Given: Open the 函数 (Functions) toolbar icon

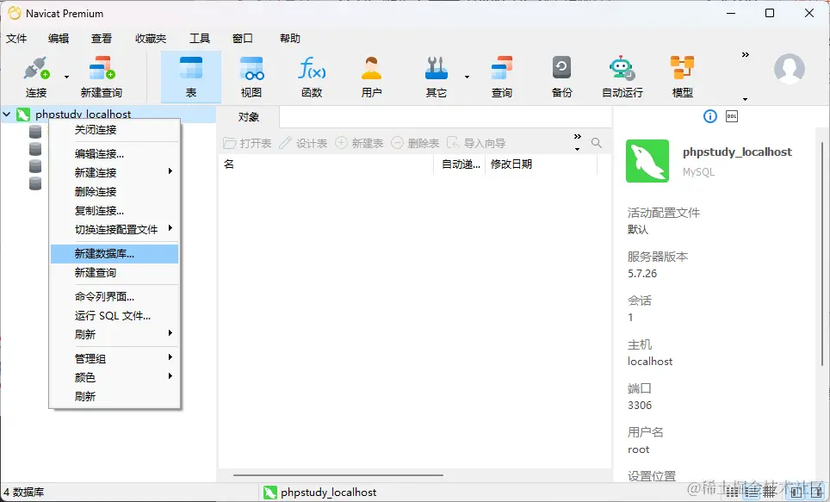Looking at the screenshot, I should click(x=311, y=76).
